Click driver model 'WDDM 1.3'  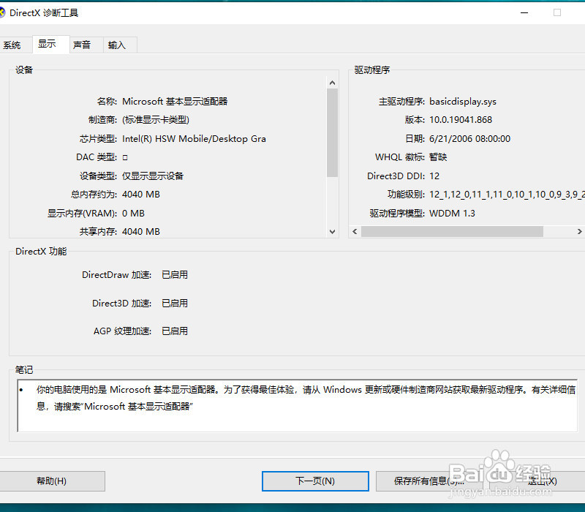pos(452,214)
